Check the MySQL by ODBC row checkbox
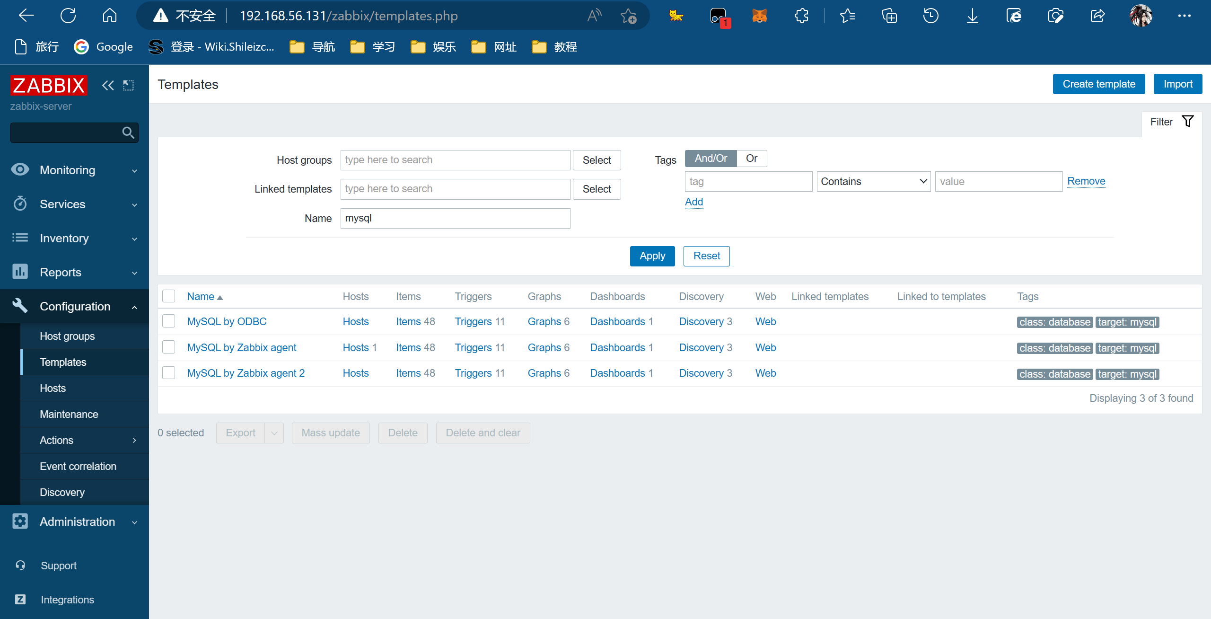 pyautogui.click(x=169, y=321)
